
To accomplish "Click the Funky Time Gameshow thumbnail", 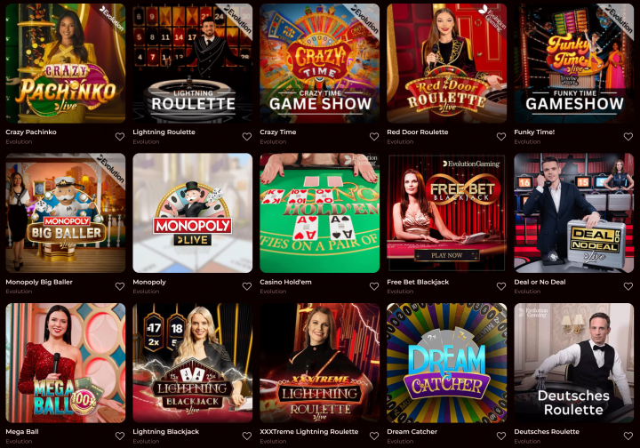I will pos(574,63).
